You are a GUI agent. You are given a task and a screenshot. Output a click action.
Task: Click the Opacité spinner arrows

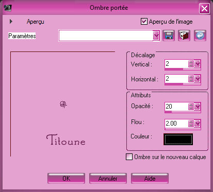tap(191, 107)
